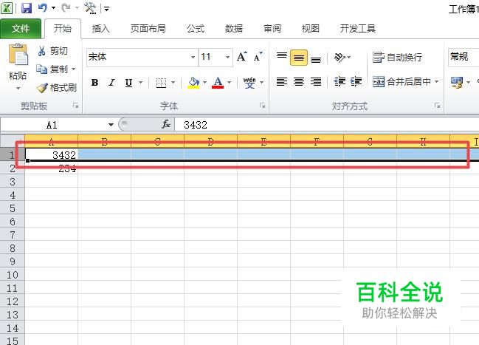The height and width of the screenshot is (345, 479).
Task: Click the Excel application icon
Action: pos(7,8)
